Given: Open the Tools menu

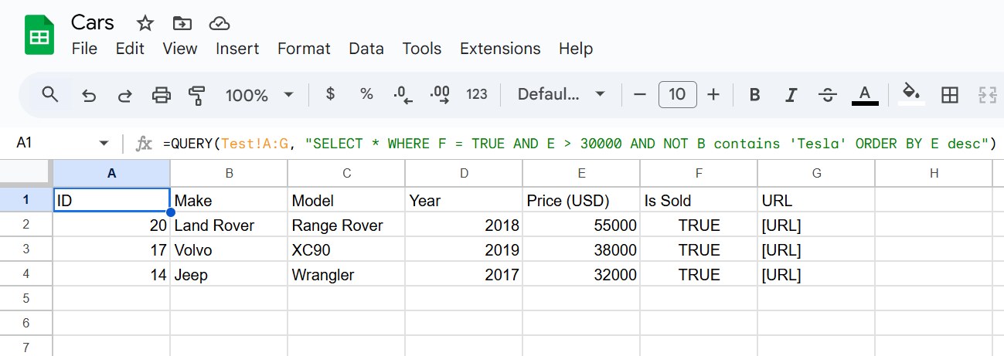Looking at the screenshot, I should point(422,49).
